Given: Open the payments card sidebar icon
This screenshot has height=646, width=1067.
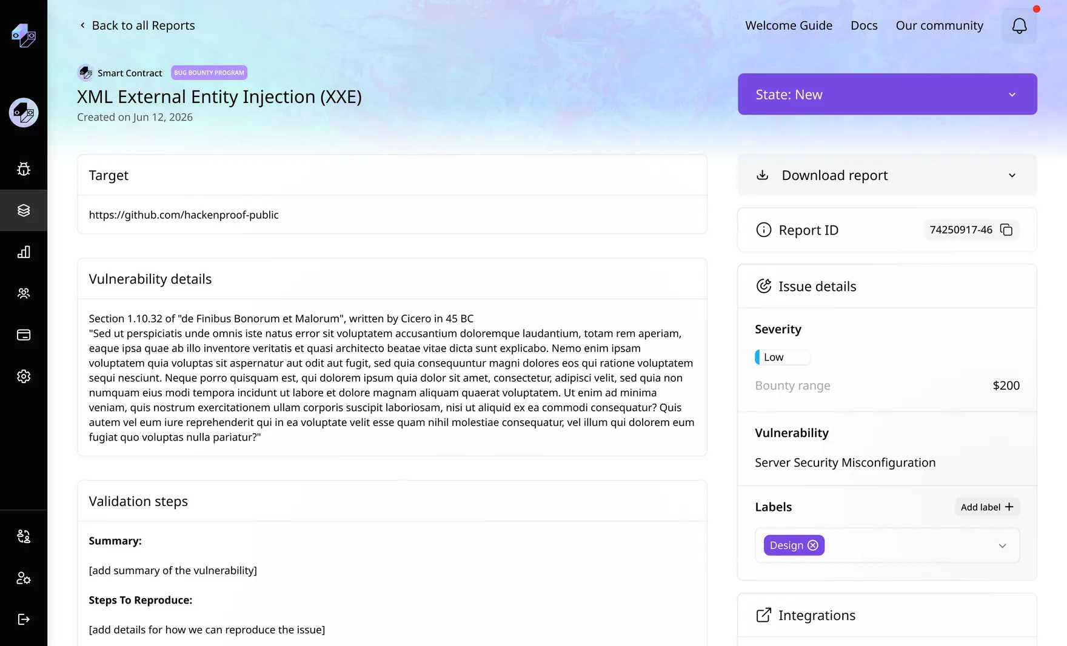Looking at the screenshot, I should click(x=24, y=335).
